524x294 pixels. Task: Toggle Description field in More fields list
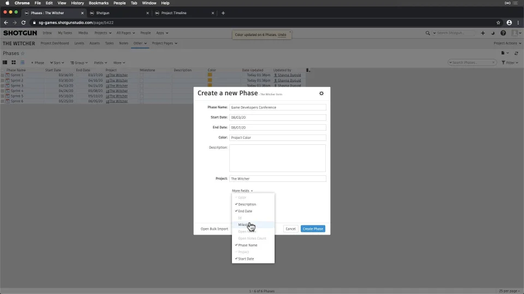click(253, 204)
